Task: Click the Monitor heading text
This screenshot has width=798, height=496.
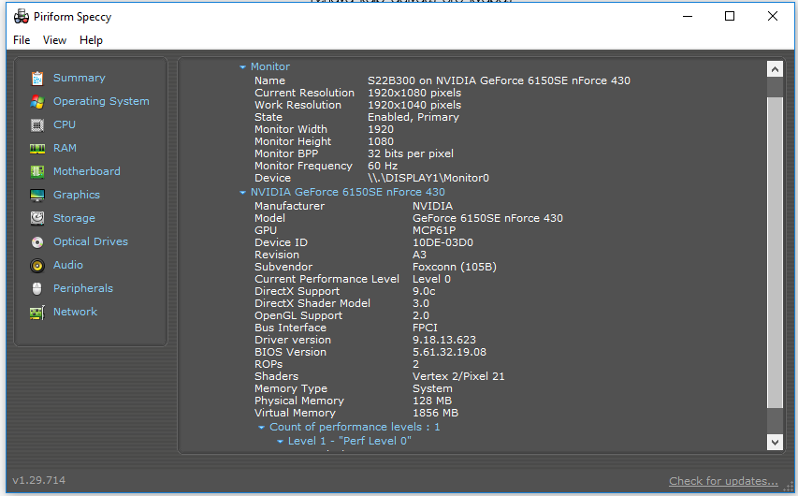Action: 270,66
